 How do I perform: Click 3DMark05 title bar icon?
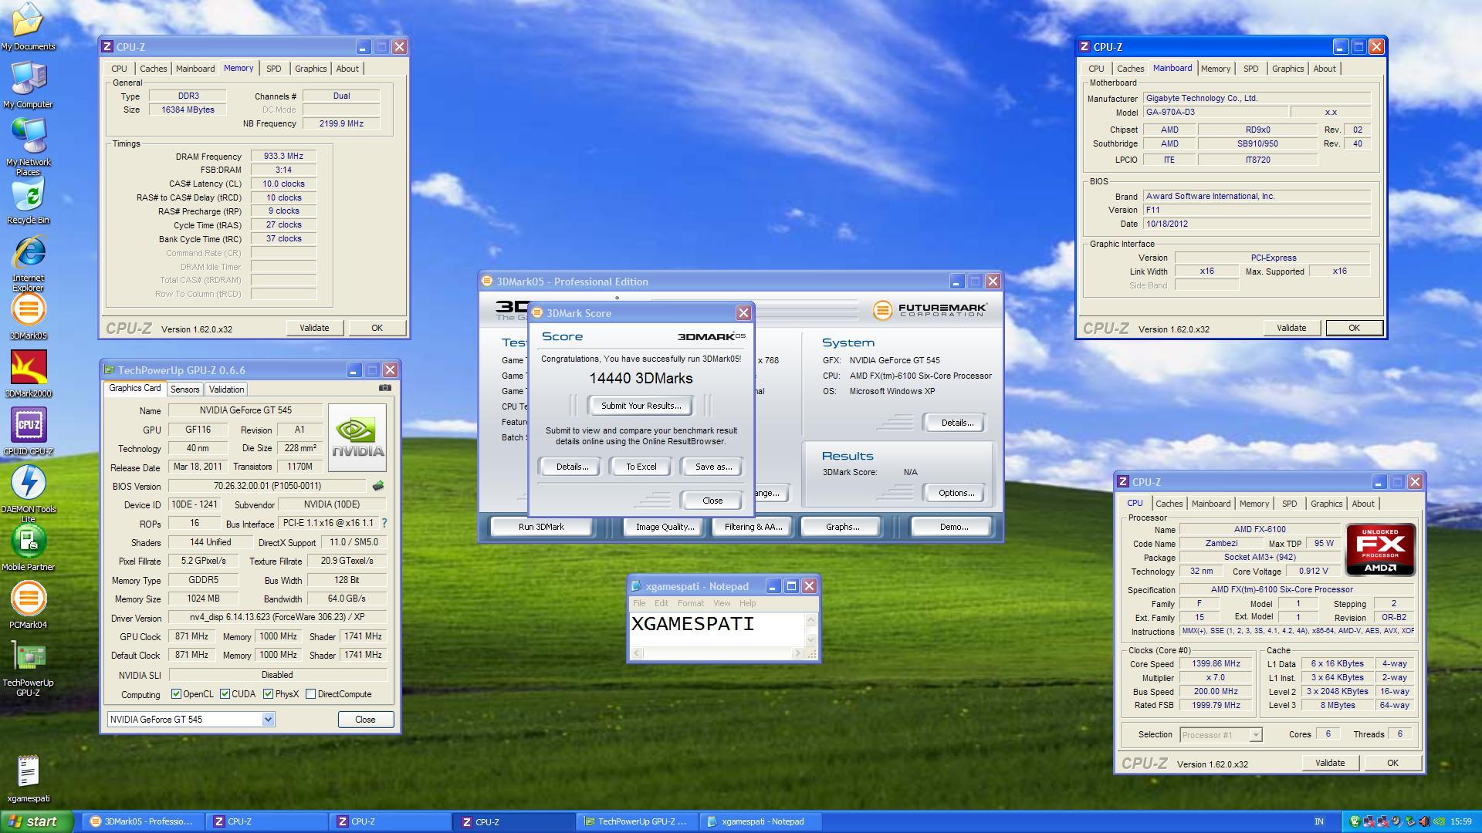488,282
